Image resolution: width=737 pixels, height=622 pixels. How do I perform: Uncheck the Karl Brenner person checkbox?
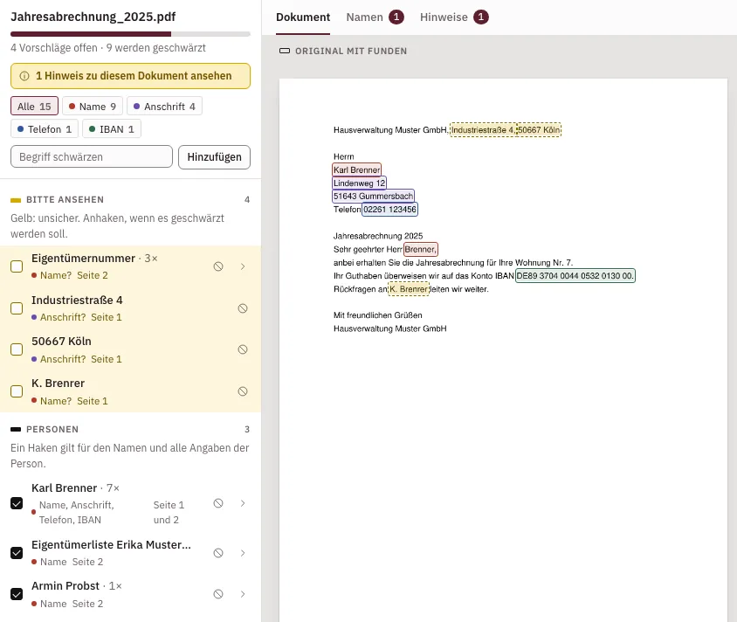click(17, 503)
